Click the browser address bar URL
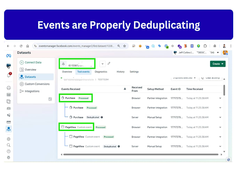 (76, 46)
